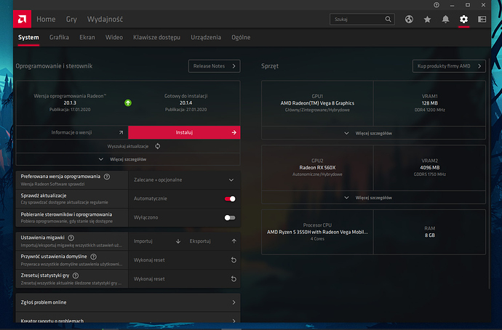Click help icon next to Ustawienia migawki
Viewport: 502px width, 330px height.
point(71,238)
